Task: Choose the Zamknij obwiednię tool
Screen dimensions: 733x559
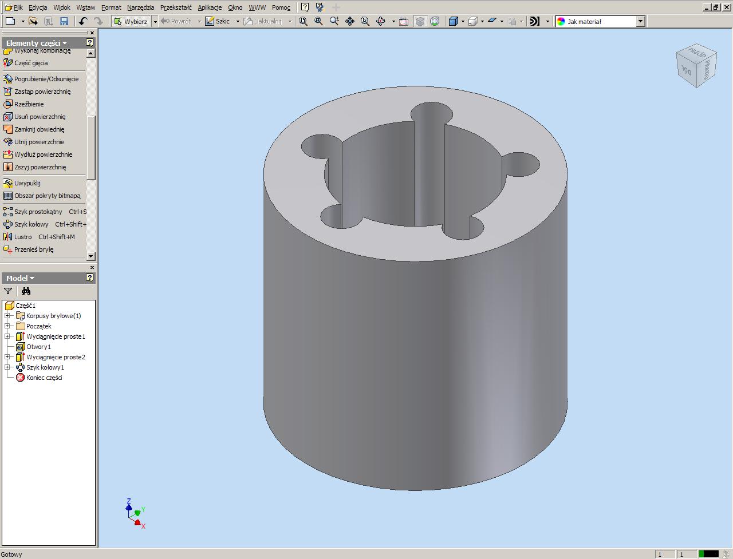Action: click(34, 129)
